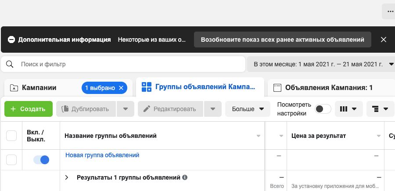
Task: Click the info icon next to Результаты
Action: coord(185,177)
